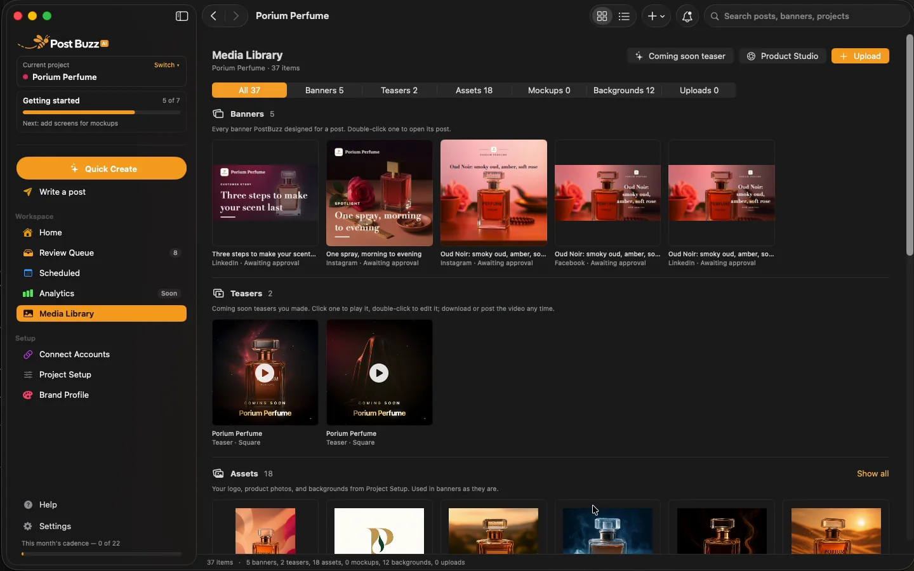
Task: Click the Write a post paper-plane icon
Action: [x=28, y=192]
